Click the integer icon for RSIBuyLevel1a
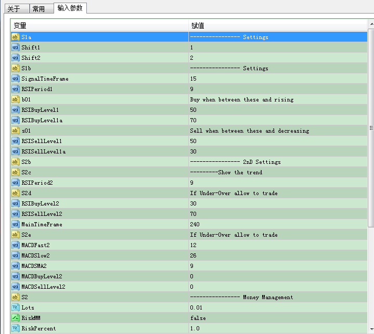Viewport: 374px width, 334px height. [15, 120]
